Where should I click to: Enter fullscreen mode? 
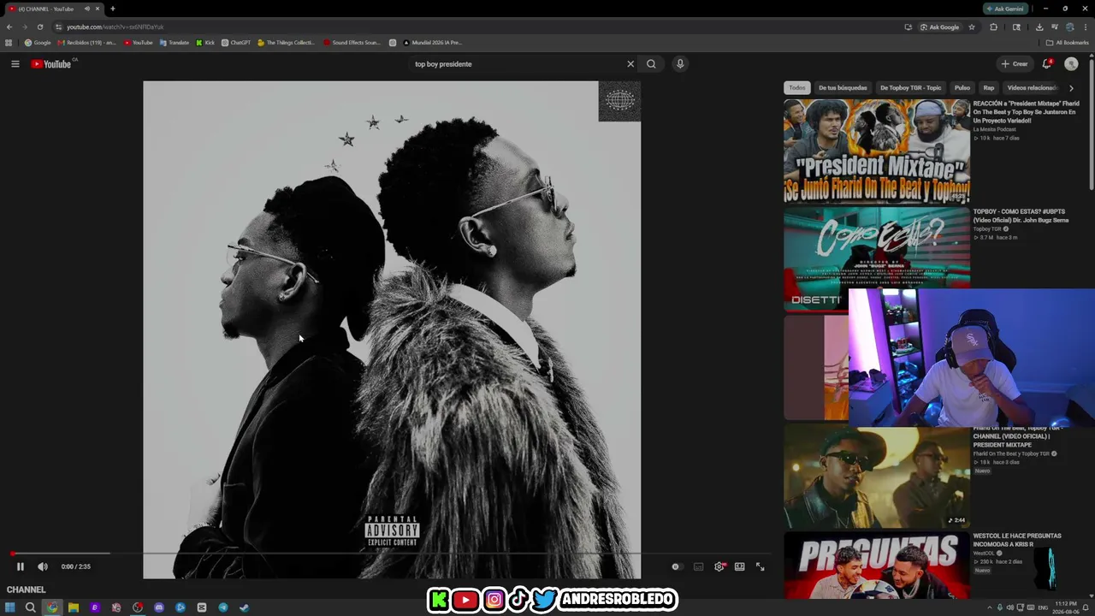760,566
